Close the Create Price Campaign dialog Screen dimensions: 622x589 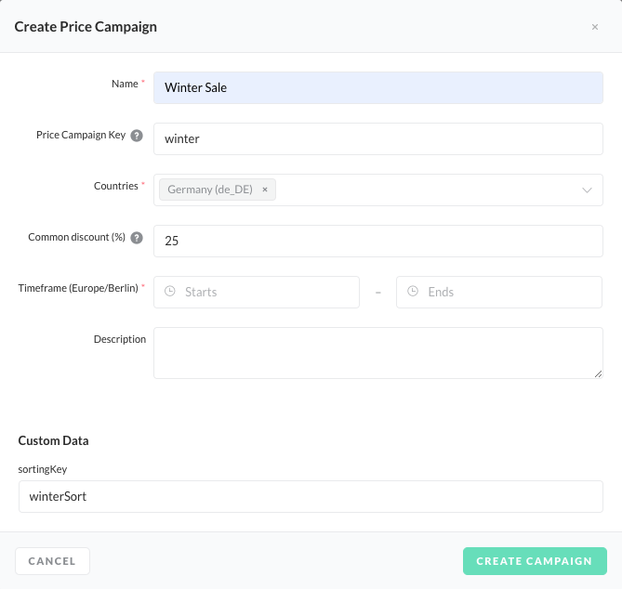pyautogui.click(x=595, y=27)
